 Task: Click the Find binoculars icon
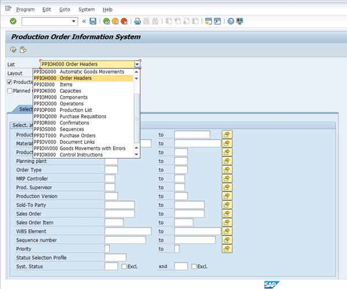[x=147, y=21]
